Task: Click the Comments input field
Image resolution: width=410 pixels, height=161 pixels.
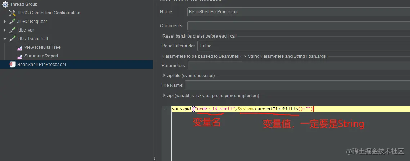Action: [299, 26]
